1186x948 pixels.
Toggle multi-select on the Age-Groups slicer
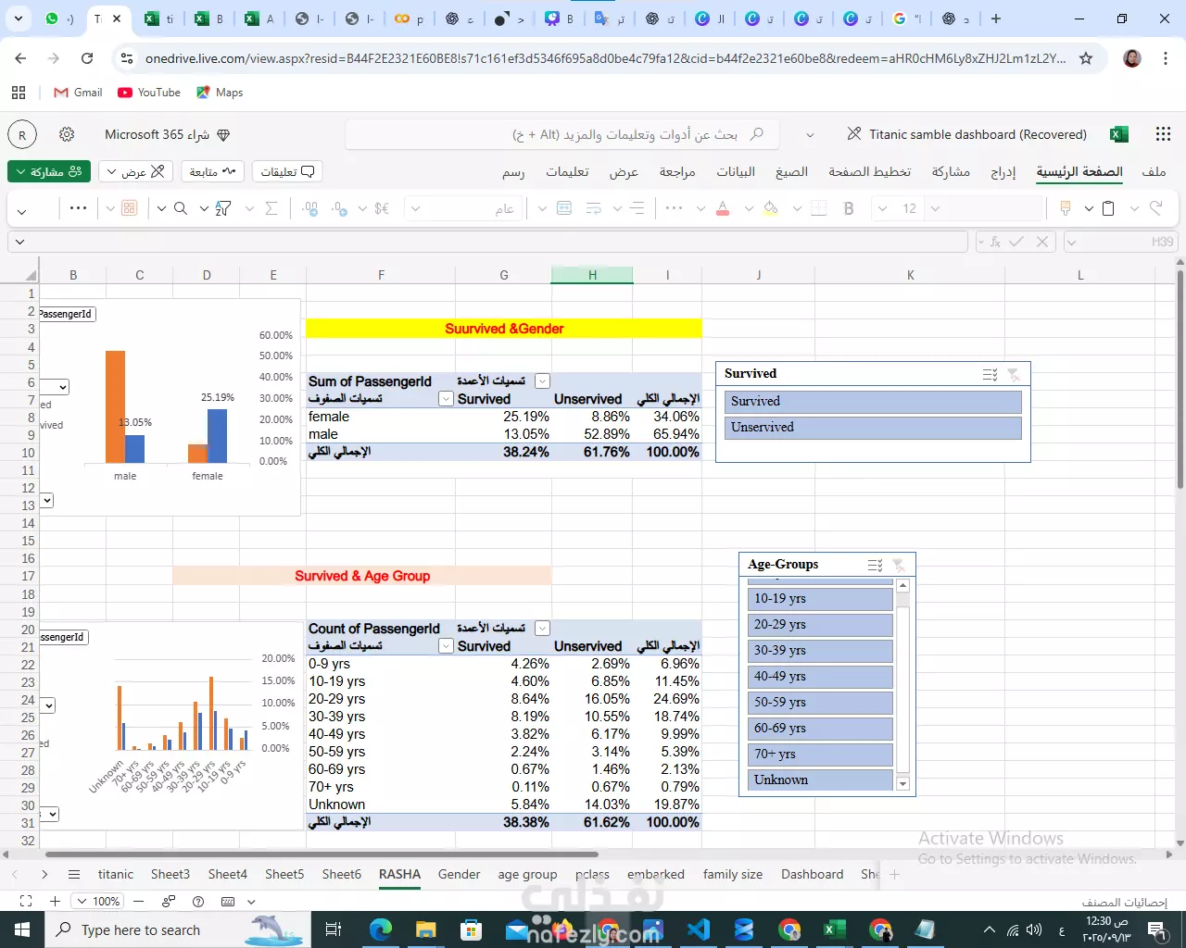point(875,565)
